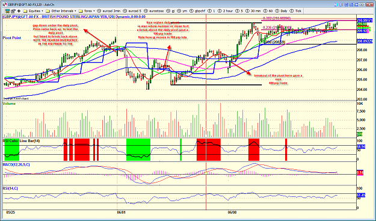Select the RSI(14,C) pane label
Viewport: 376px width, 221px height.
point(10,188)
